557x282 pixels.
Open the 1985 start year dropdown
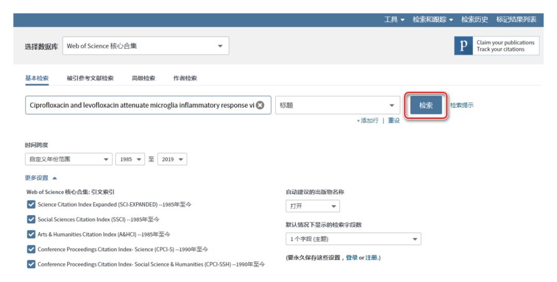tap(130, 159)
